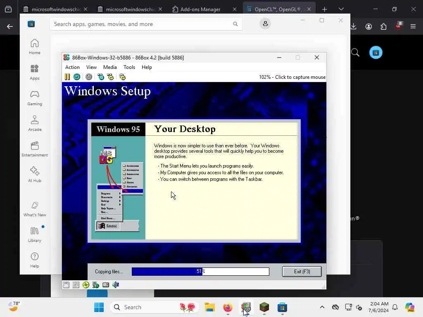Open File Explorer from the taskbar
423x317 pixels.
[209, 307]
